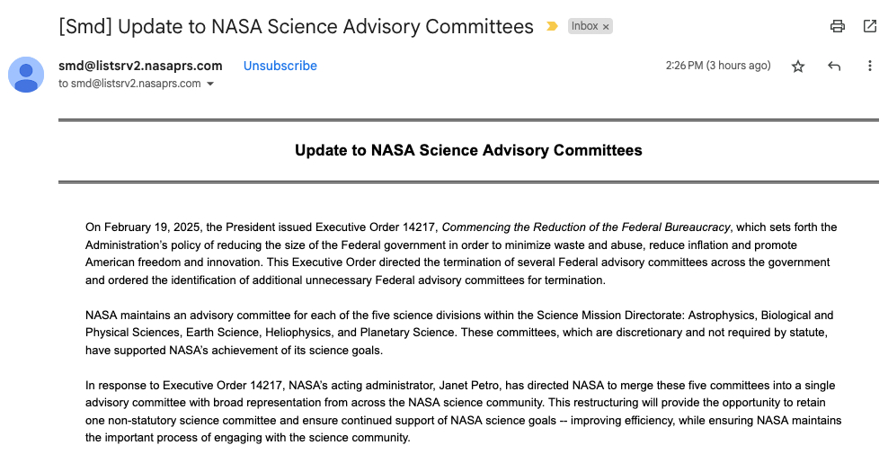Click the bold centered heading in the email body
Image resolution: width=888 pixels, height=454 pixels.
[x=468, y=150]
